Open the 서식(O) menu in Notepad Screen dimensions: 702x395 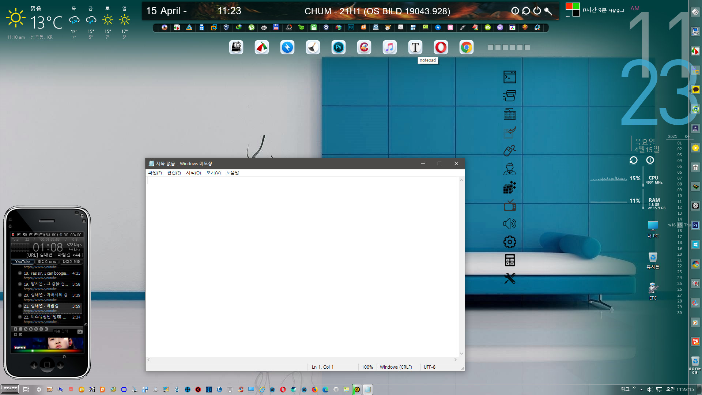pyautogui.click(x=193, y=173)
